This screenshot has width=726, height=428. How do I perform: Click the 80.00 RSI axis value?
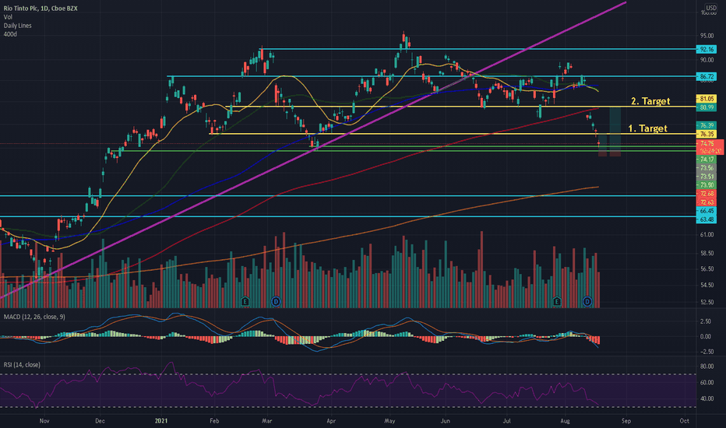[707, 367]
